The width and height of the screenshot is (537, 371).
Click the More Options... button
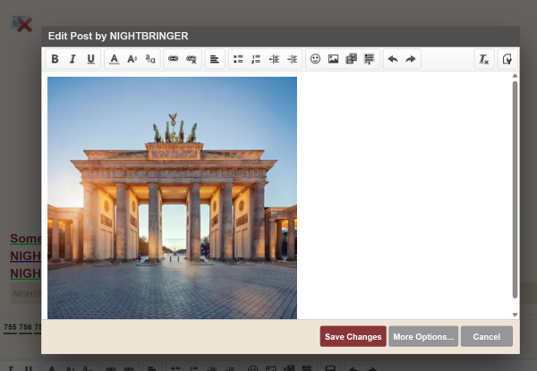(x=423, y=336)
